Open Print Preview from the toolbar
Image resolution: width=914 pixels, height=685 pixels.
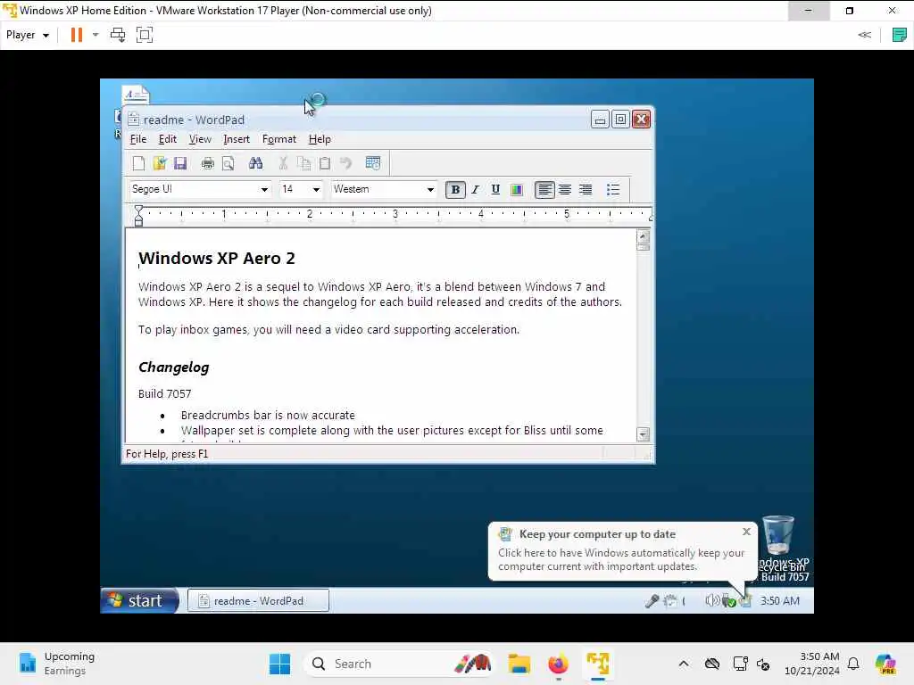click(228, 164)
